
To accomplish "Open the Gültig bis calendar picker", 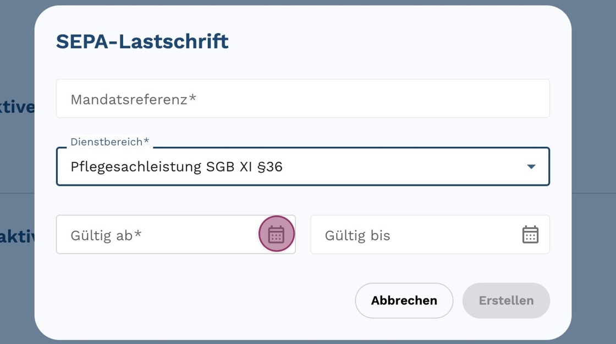I will point(530,235).
